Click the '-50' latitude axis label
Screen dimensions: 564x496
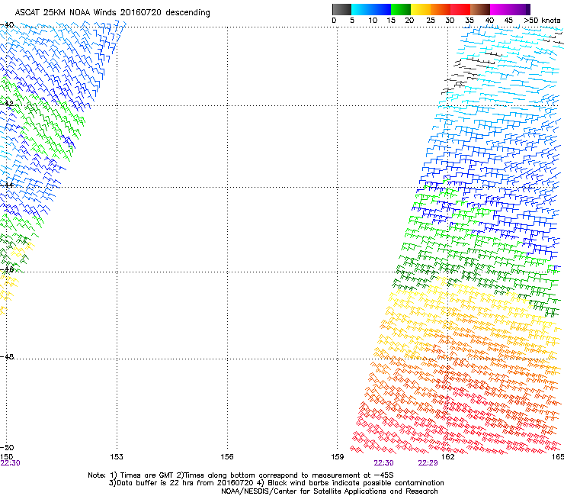[x=8, y=447]
